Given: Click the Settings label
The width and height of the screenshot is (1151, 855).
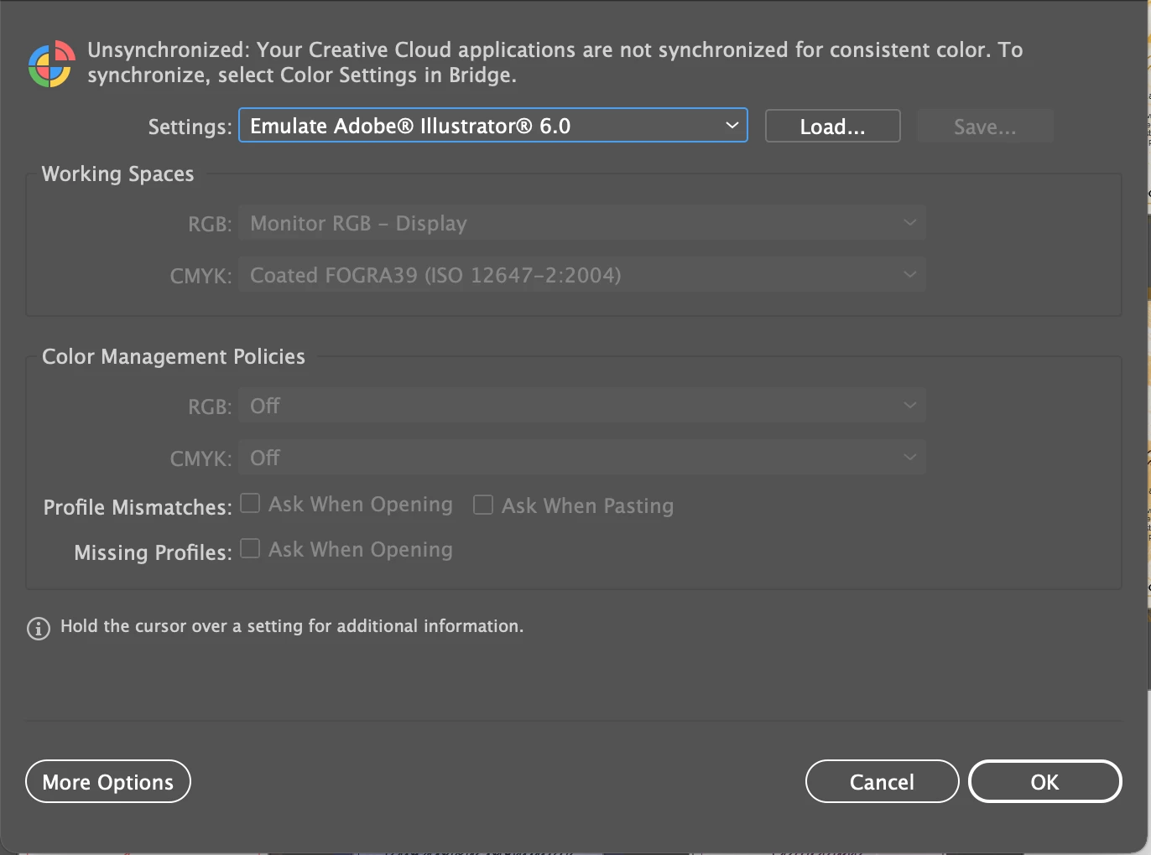Looking at the screenshot, I should point(190,127).
